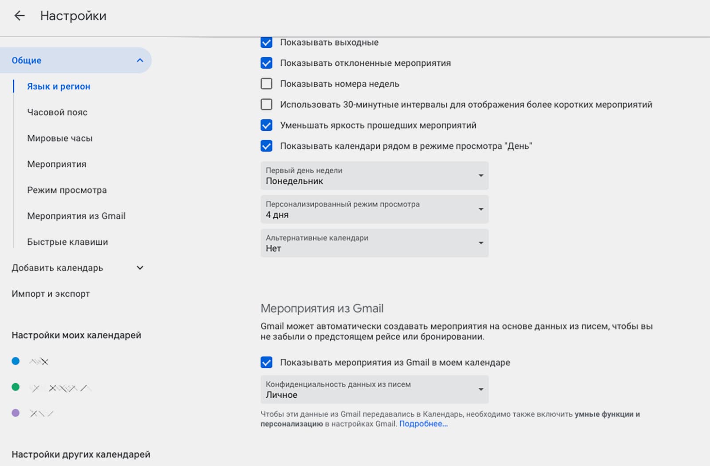Viewport: 710px width, 466px height.
Task: Click the Подробнее… link
Action: [x=423, y=424]
